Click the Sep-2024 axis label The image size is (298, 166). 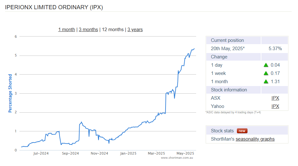coord(70,153)
